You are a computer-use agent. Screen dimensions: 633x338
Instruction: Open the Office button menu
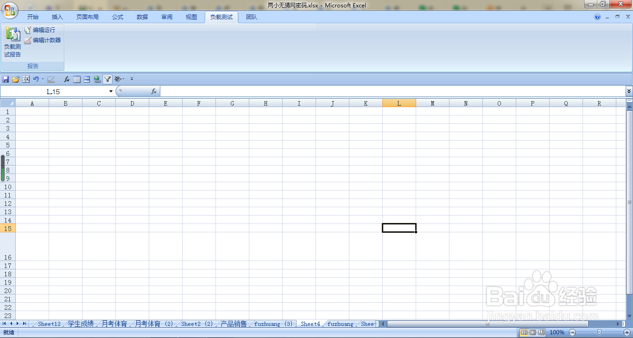click(x=9, y=9)
